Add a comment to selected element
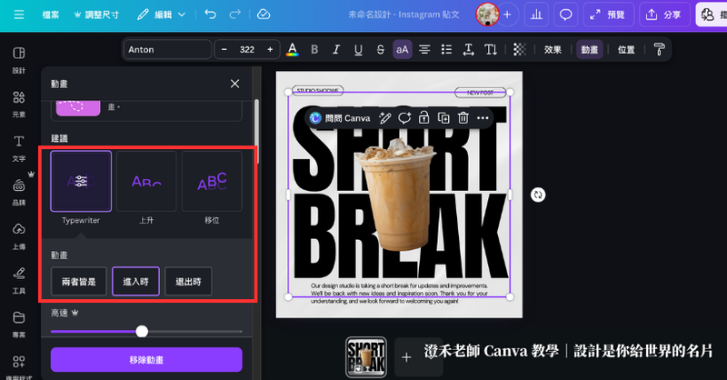The width and height of the screenshot is (727, 380). (x=404, y=118)
